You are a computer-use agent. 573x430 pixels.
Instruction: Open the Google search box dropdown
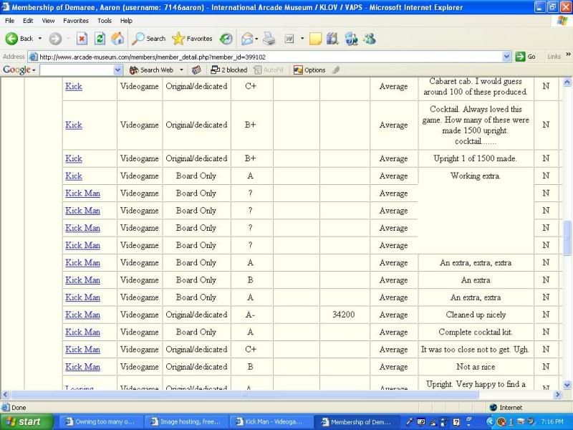click(118, 70)
